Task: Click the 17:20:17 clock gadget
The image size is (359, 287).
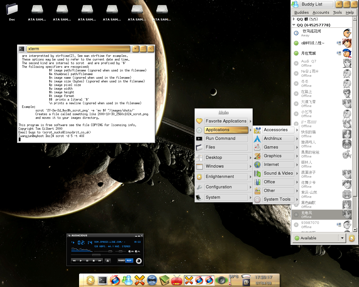Action: click(x=263, y=280)
